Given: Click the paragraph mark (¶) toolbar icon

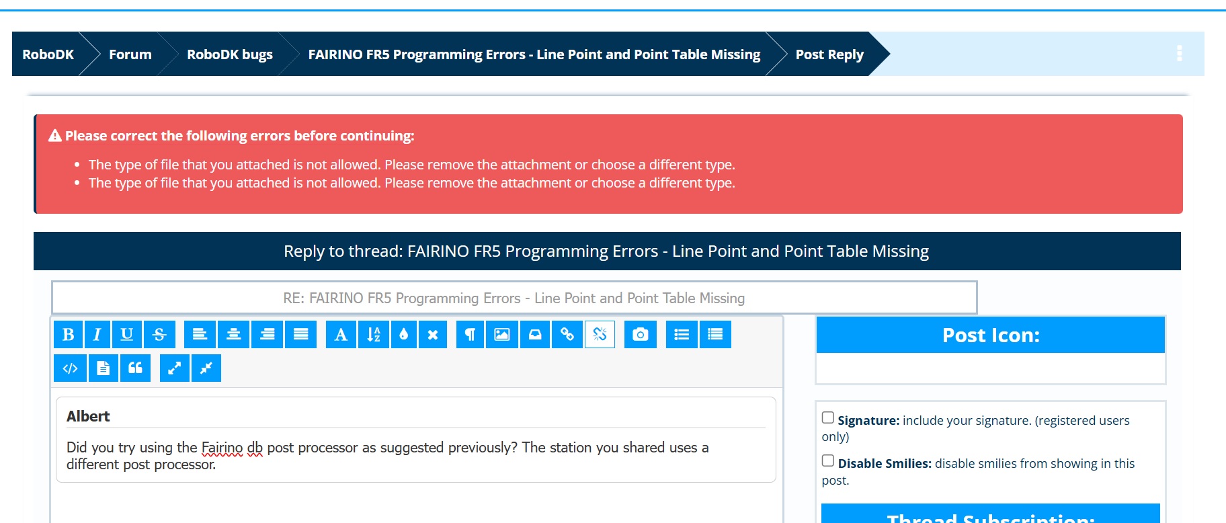Looking at the screenshot, I should (470, 334).
